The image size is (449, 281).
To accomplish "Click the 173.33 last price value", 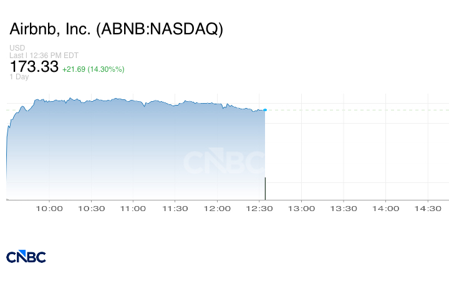I will click(x=34, y=67).
